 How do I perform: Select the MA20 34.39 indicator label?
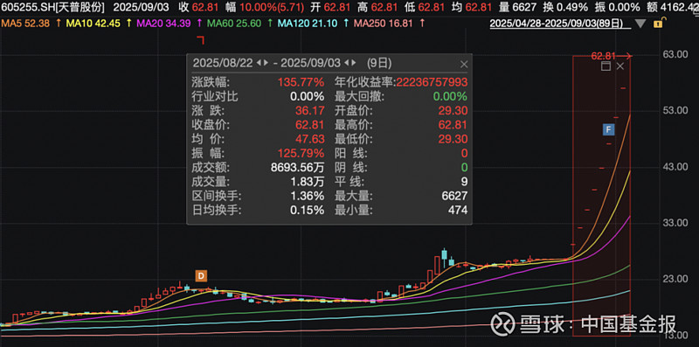click(163, 24)
